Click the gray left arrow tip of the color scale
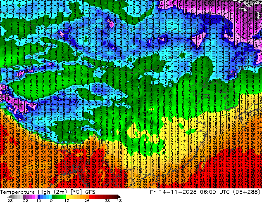The image size is (262, 202). (10, 197)
